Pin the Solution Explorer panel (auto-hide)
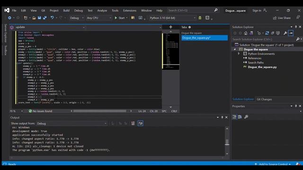This screenshot has width=303, height=170. point(296,27)
